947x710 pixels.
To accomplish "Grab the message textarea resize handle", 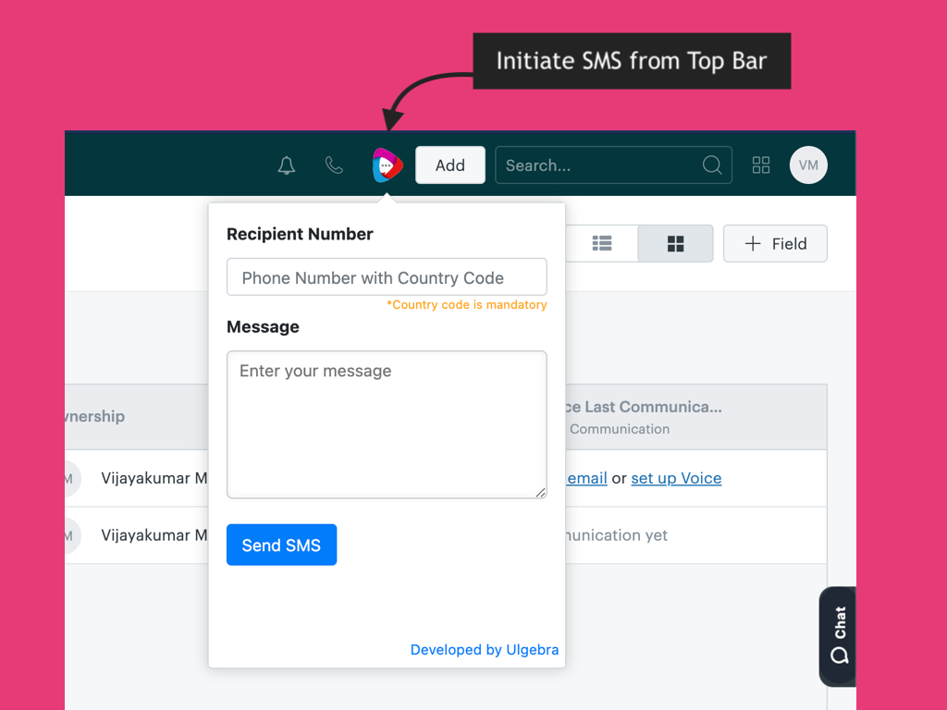I will click(x=541, y=493).
